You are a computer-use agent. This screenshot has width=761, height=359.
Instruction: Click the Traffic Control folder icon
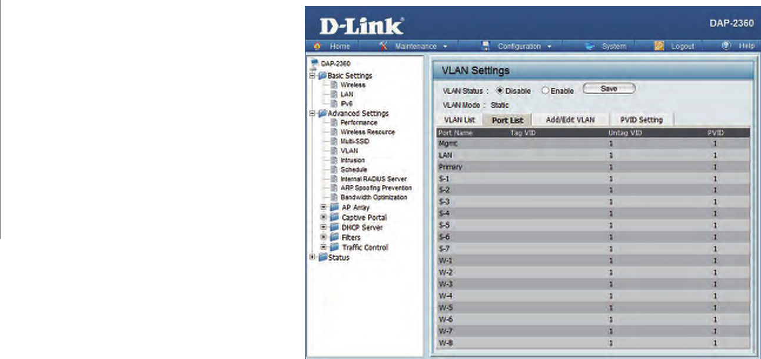point(335,248)
